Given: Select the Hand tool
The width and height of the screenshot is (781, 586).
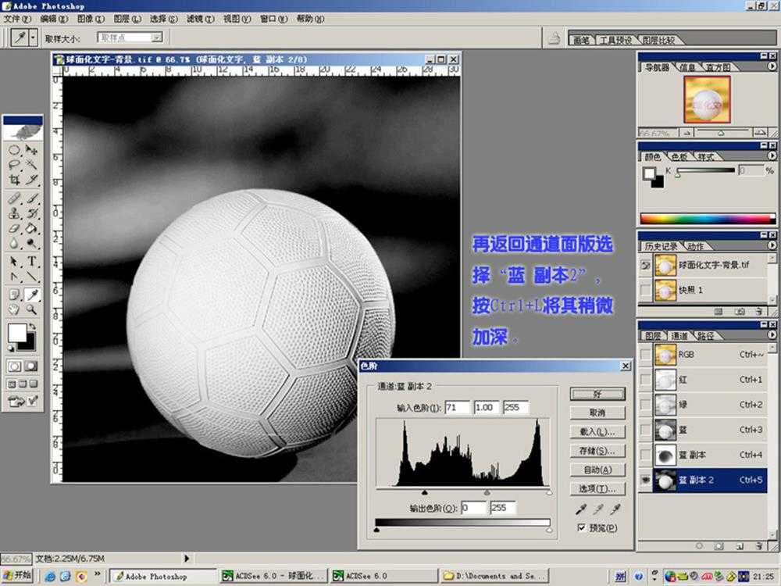Looking at the screenshot, I should point(14,309).
